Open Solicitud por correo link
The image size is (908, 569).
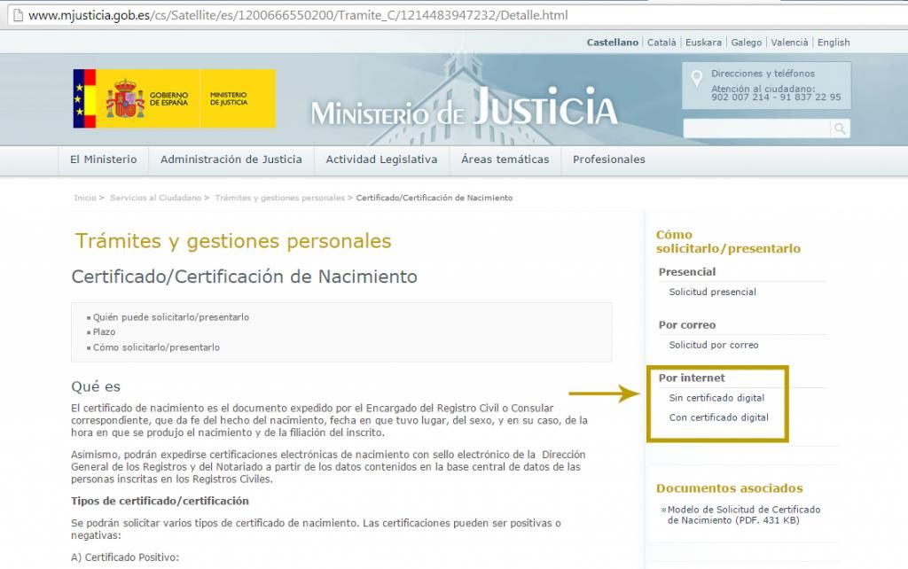point(714,345)
